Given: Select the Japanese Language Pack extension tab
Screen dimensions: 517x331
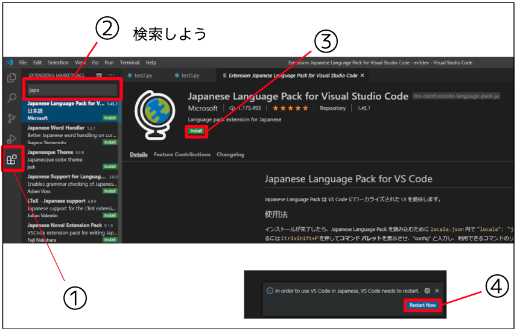Looking at the screenshot, I should [293, 75].
